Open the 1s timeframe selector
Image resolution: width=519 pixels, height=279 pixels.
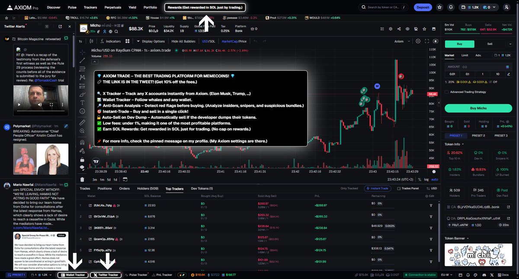(x=80, y=41)
